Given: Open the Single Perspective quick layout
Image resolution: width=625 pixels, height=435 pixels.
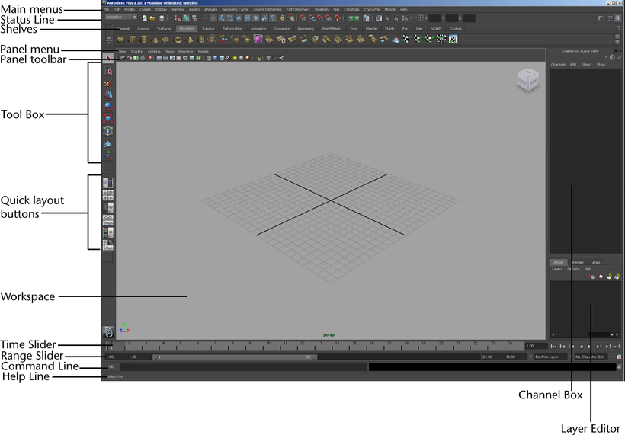Looking at the screenshot, I should (108, 183).
